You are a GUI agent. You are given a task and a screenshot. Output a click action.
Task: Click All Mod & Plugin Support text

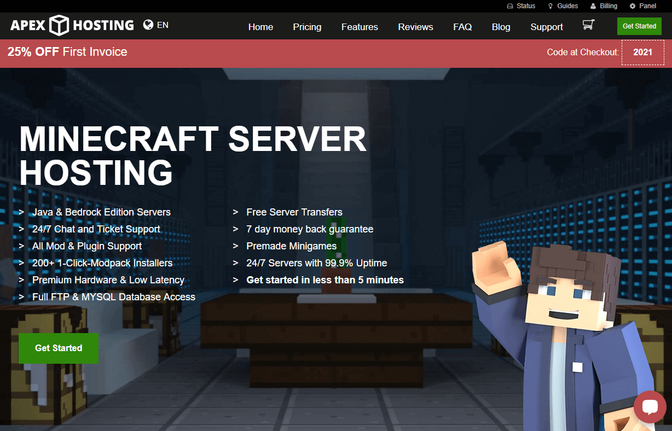[x=87, y=246]
